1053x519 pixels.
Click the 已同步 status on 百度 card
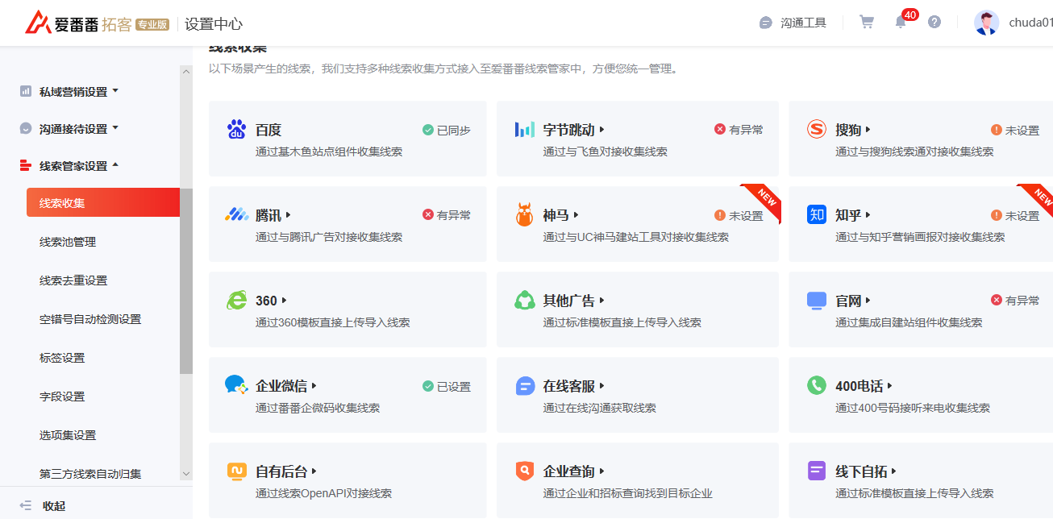coord(447,130)
